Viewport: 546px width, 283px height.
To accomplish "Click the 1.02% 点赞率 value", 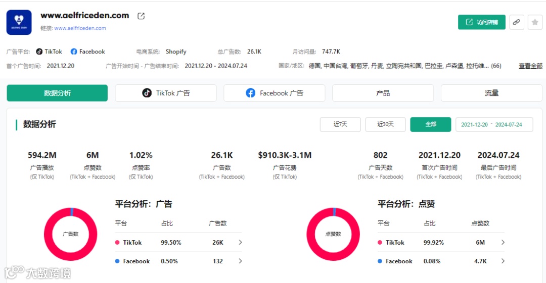I will (x=141, y=155).
